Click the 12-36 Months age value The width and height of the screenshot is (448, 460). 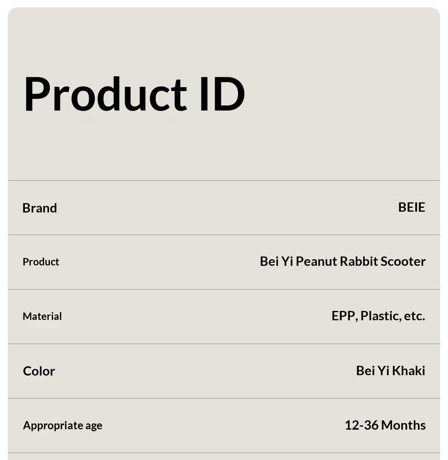click(x=385, y=425)
